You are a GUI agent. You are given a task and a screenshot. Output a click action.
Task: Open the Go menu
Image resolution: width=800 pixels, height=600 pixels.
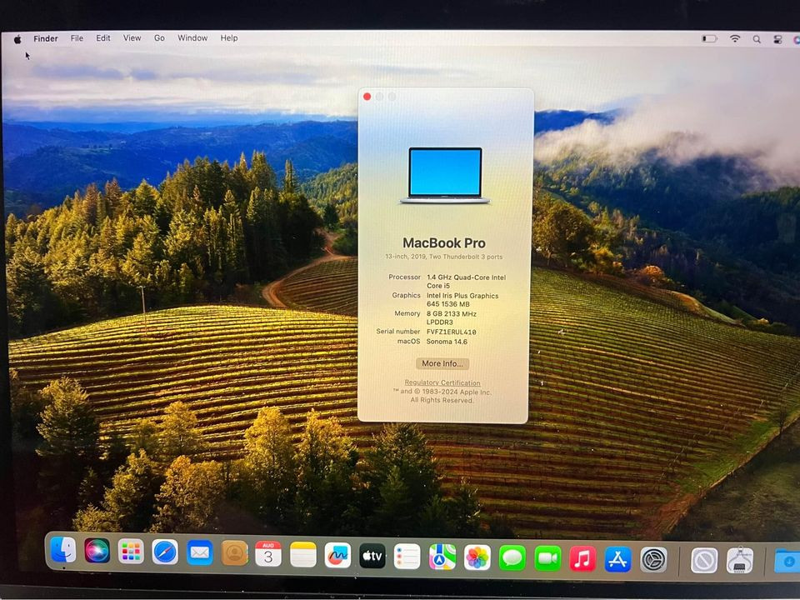159,37
